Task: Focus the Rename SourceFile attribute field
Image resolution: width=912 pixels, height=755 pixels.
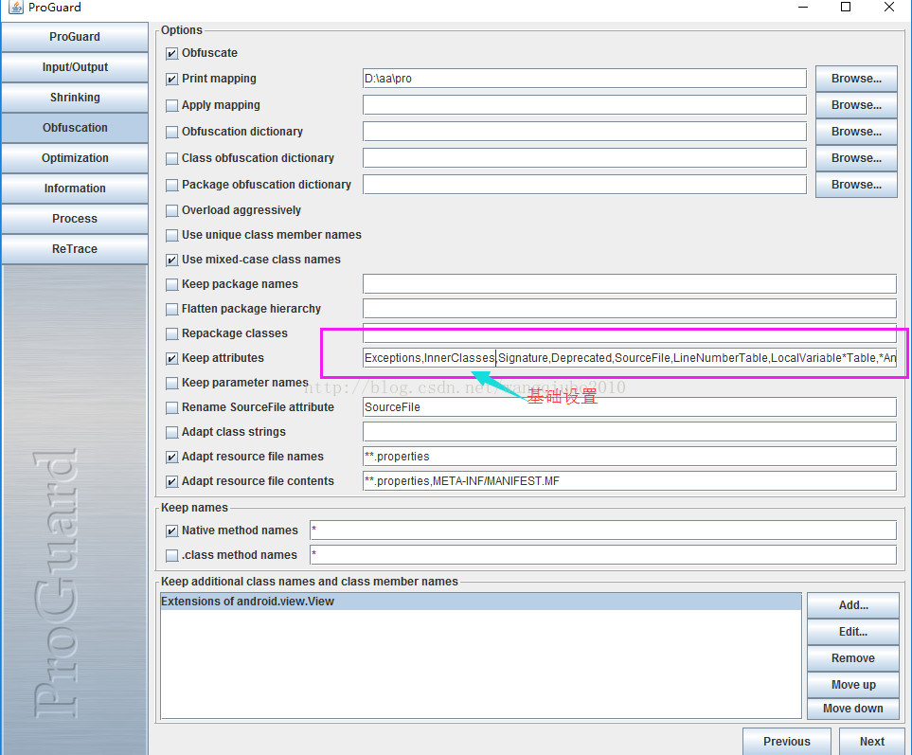Action: click(x=630, y=407)
